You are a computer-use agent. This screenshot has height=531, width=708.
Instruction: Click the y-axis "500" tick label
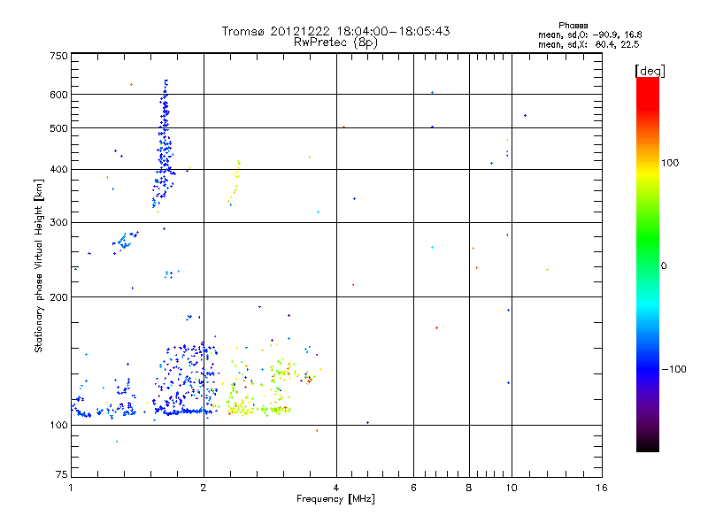[58, 128]
